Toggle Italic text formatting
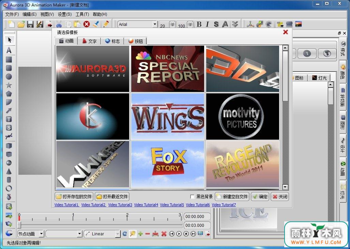 point(207,24)
